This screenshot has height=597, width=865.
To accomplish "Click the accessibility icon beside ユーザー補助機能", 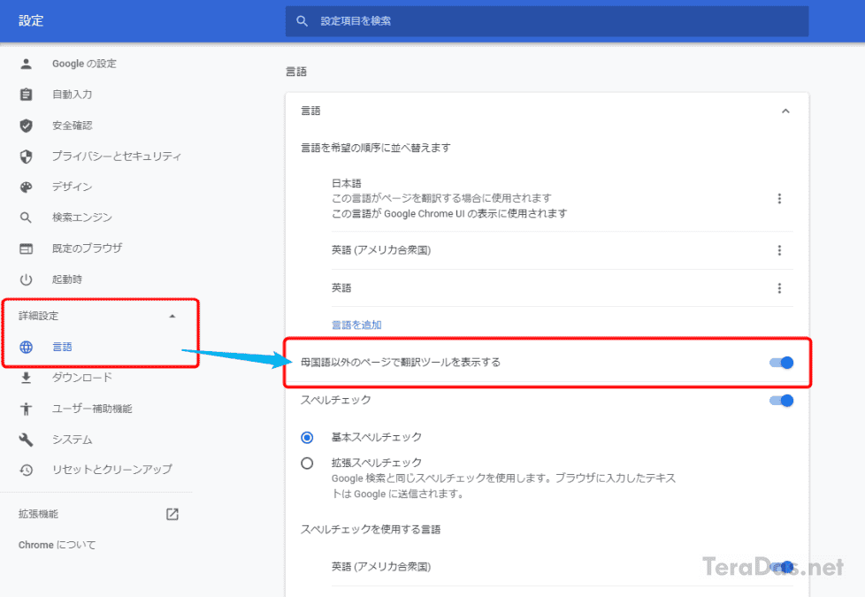I will click(26, 409).
